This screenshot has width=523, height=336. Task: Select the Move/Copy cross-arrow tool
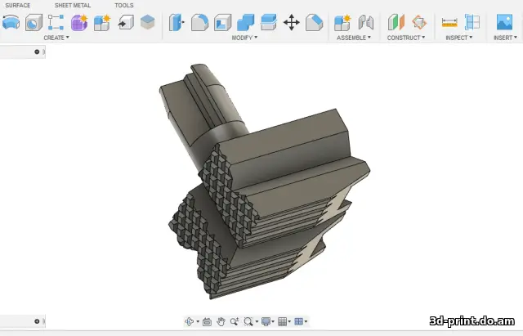click(291, 23)
